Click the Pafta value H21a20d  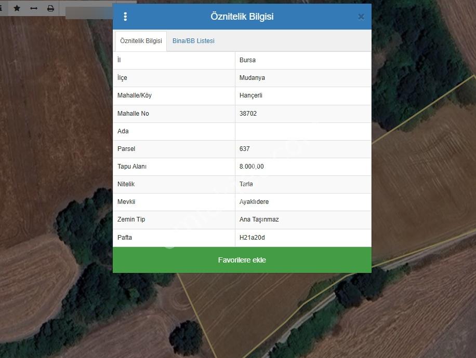click(252, 237)
